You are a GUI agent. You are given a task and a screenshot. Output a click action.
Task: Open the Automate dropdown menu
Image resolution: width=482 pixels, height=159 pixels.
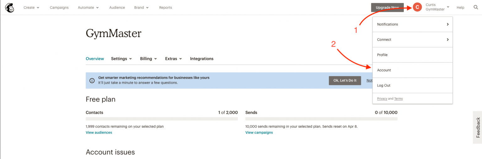[x=88, y=7]
